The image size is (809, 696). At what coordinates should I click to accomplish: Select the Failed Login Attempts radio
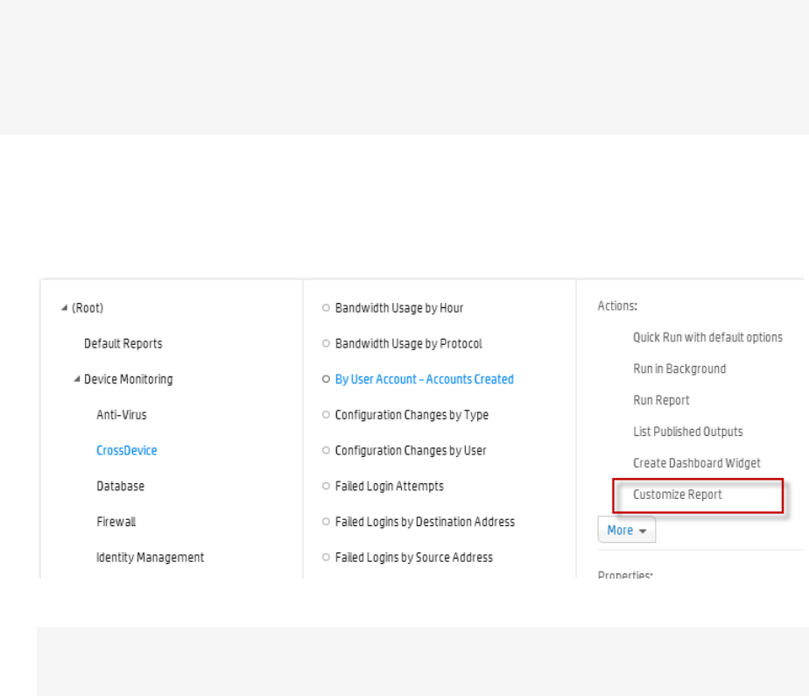point(326,486)
